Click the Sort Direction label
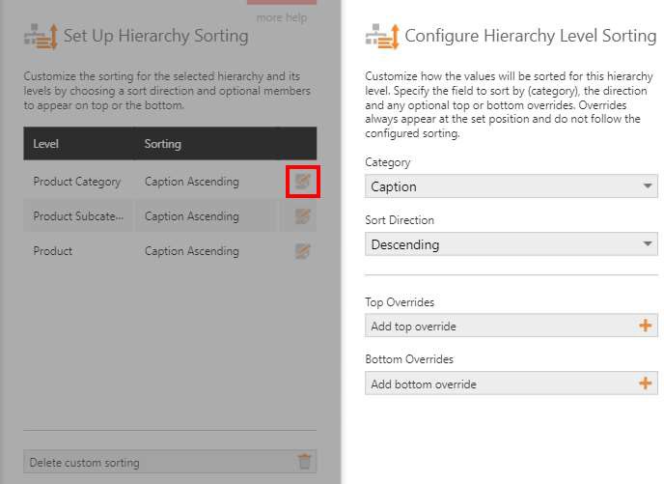 400,220
